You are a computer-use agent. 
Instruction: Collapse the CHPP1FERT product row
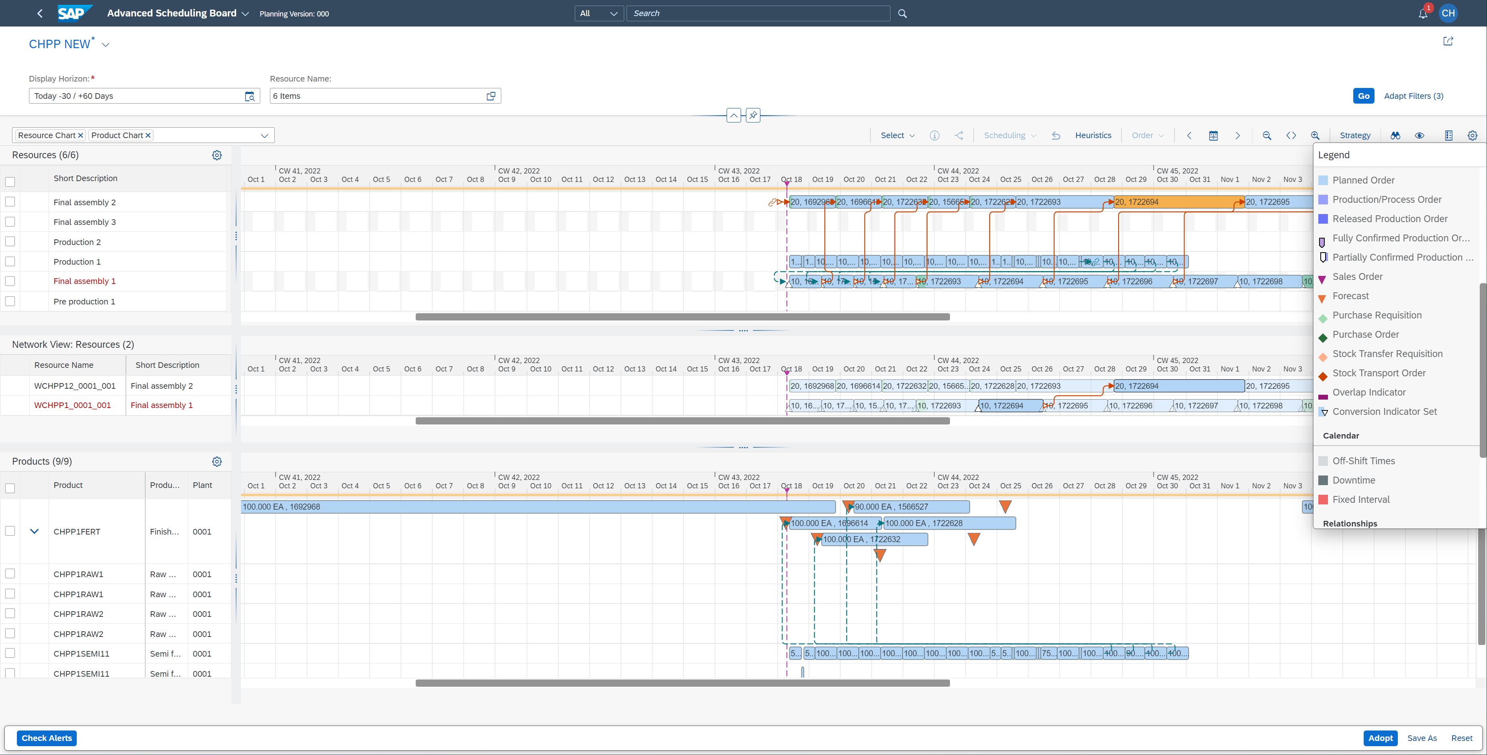pyautogui.click(x=33, y=531)
